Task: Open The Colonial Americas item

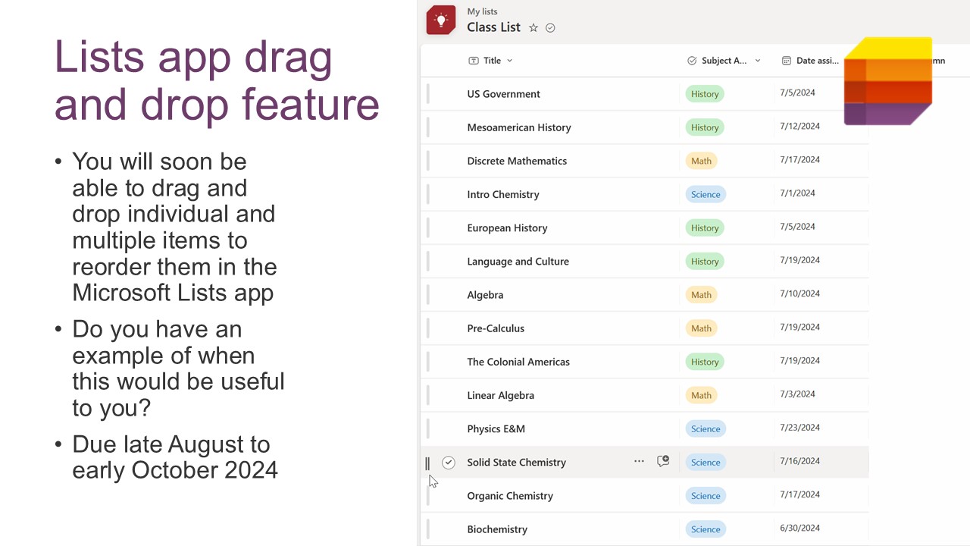Action: (518, 362)
